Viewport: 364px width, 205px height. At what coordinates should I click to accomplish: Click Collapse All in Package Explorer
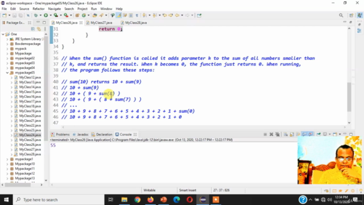(x=33, y=29)
